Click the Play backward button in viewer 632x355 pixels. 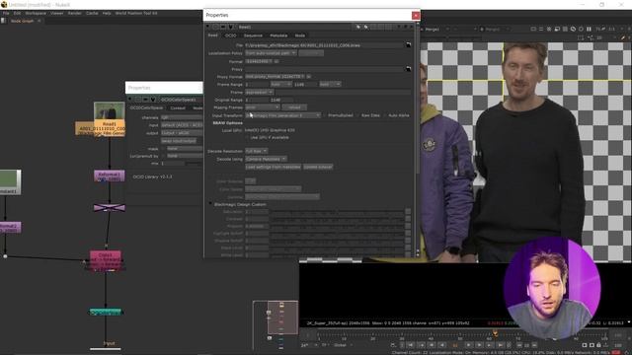click(441, 345)
